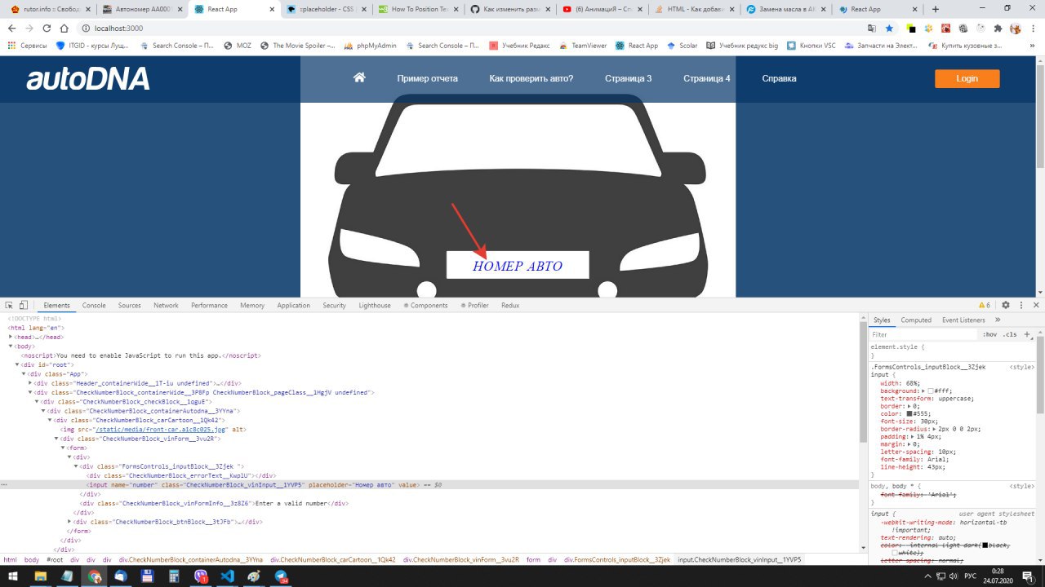This screenshot has width=1045, height=587.
Task: Click the orange Login button
Action: 967,78
